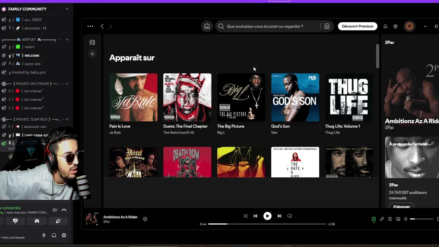Open Spotify notifications bell
Screen dimensions: 439x247
[385, 26]
